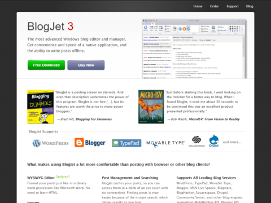The height and width of the screenshot is (203, 271).
Task: Click the Buy Now button
Action: point(86,65)
